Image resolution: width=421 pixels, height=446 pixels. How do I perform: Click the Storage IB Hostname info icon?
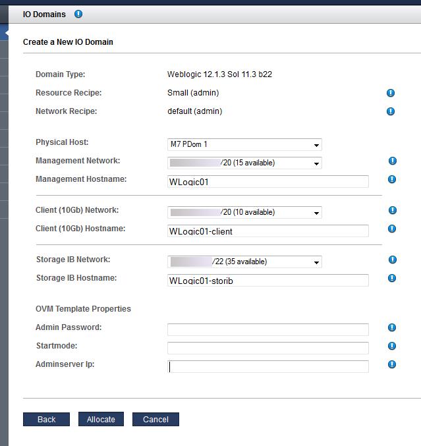[392, 278]
